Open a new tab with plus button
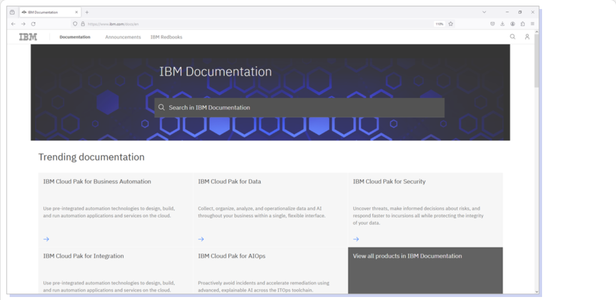 (x=87, y=12)
